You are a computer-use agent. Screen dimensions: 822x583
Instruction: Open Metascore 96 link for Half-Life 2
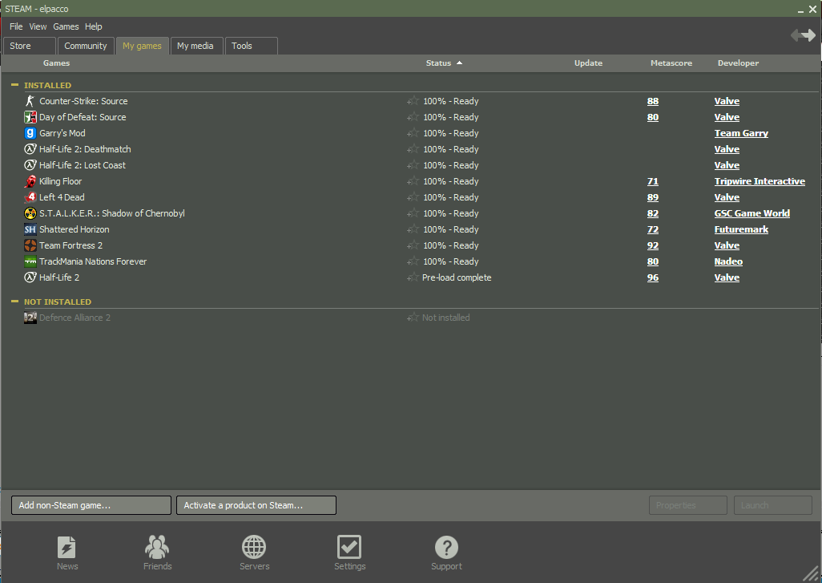pyautogui.click(x=653, y=277)
